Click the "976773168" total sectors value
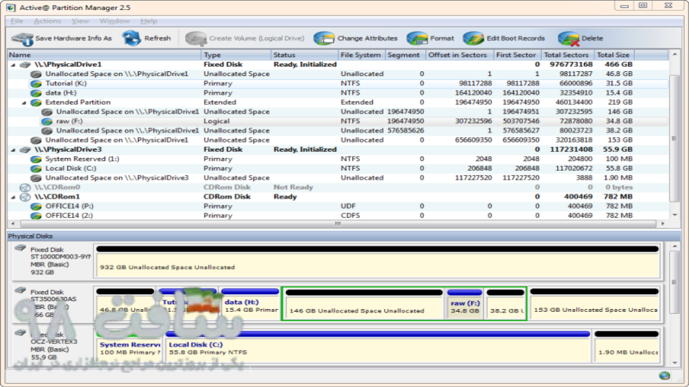This screenshot has width=689, height=387. click(x=571, y=64)
